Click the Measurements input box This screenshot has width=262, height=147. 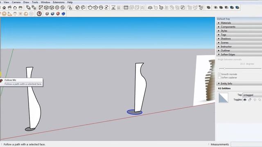(x=246, y=144)
